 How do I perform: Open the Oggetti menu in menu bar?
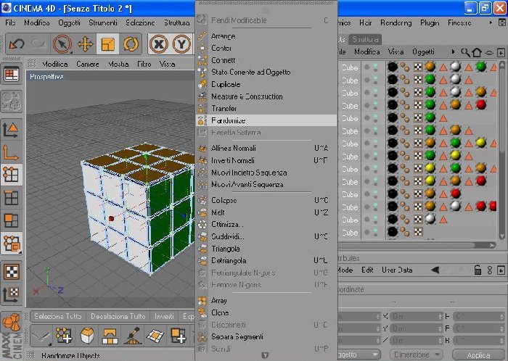[69, 22]
